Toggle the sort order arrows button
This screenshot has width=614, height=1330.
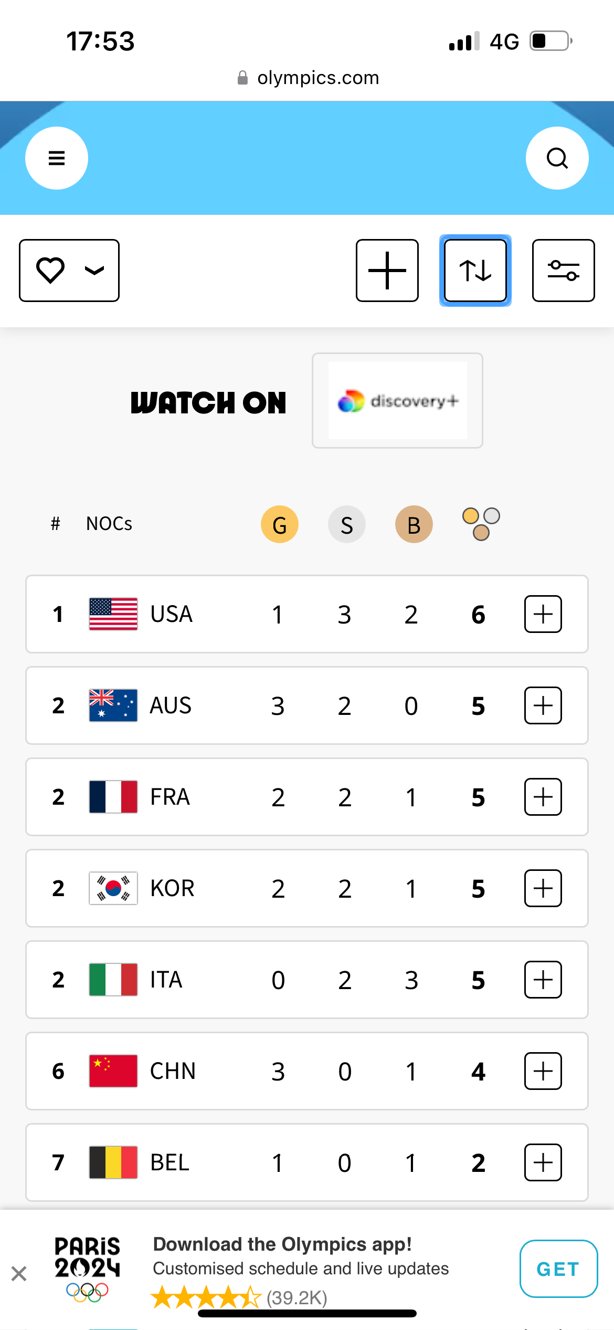tap(475, 271)
